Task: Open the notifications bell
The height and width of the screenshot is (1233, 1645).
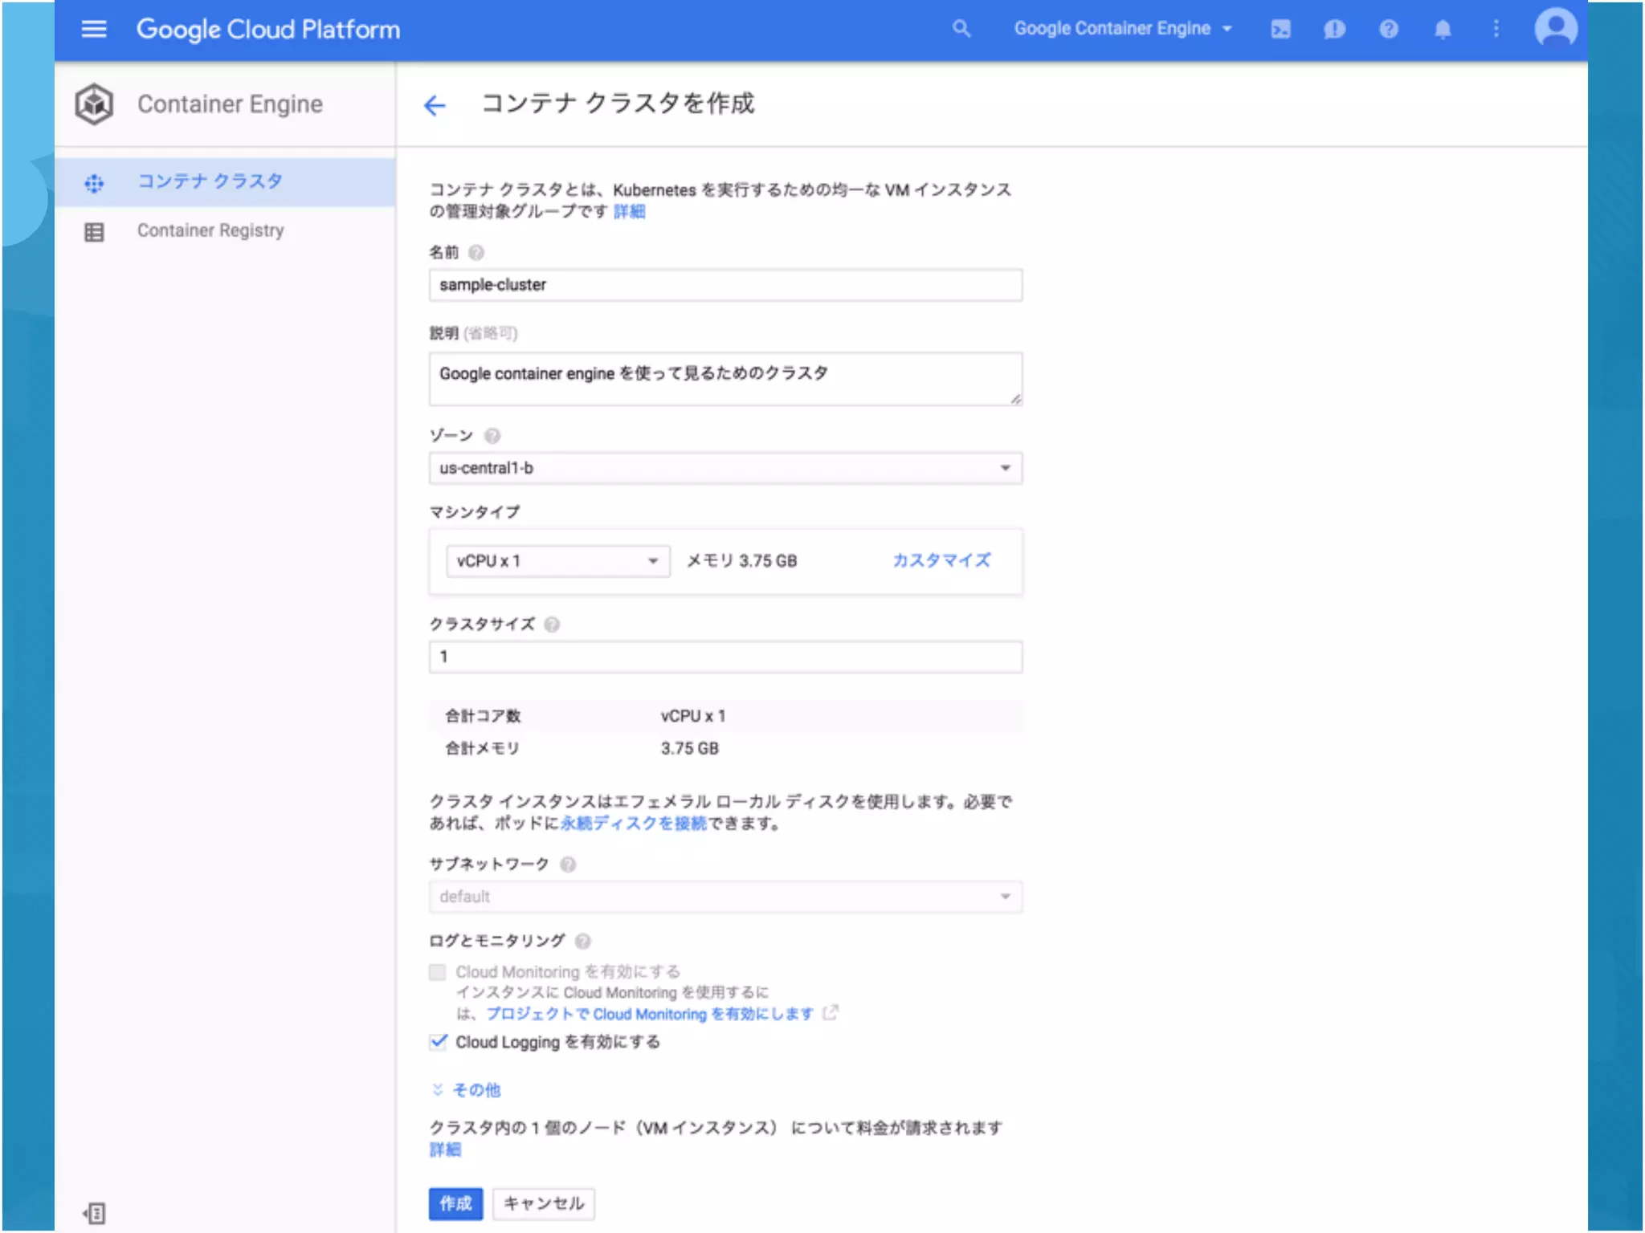Action: pyautogui.click(x=1443, y=30)
